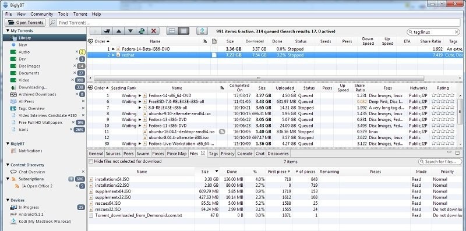Click the green recheck arrows toolbar icon
The image size is (466, 231).
pos(142,31)
